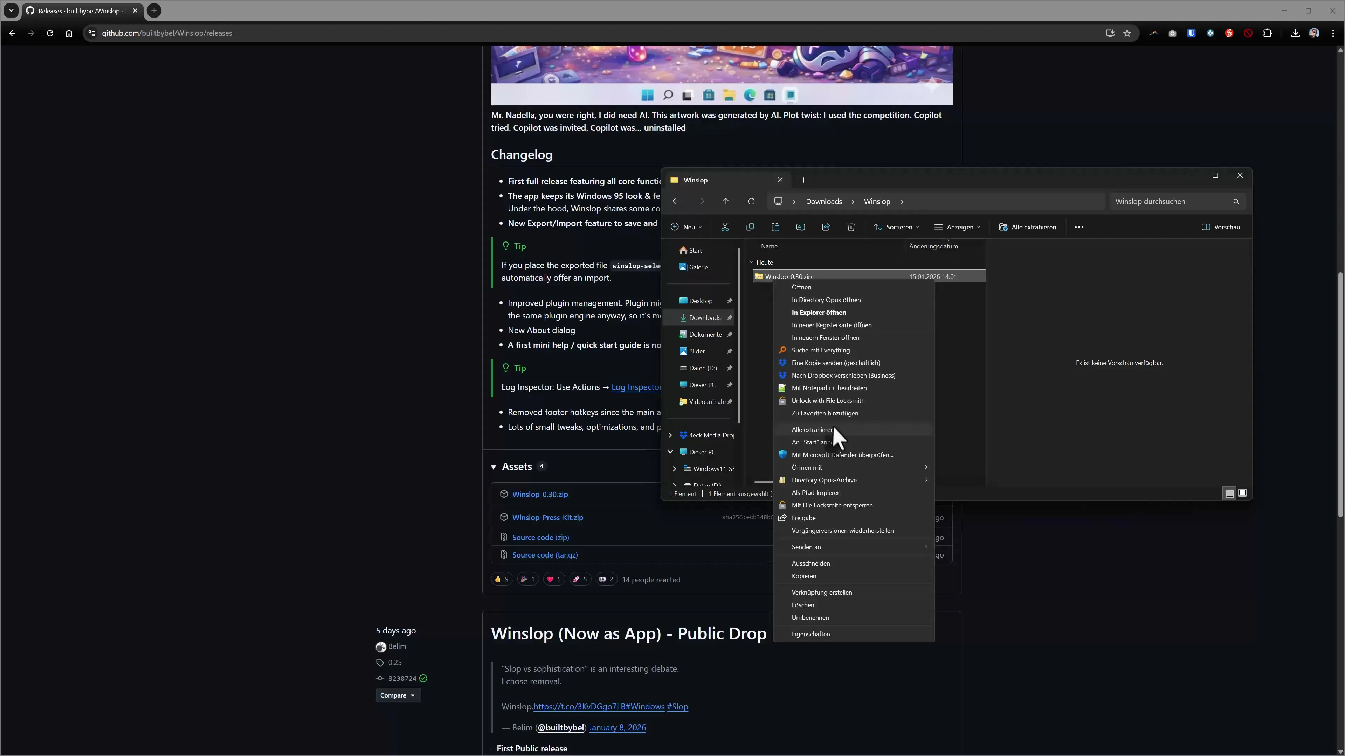The height and width of the screenshot is (756, 1345).
Task: Open the Sortieren dropdown
Action: [897, 227]
